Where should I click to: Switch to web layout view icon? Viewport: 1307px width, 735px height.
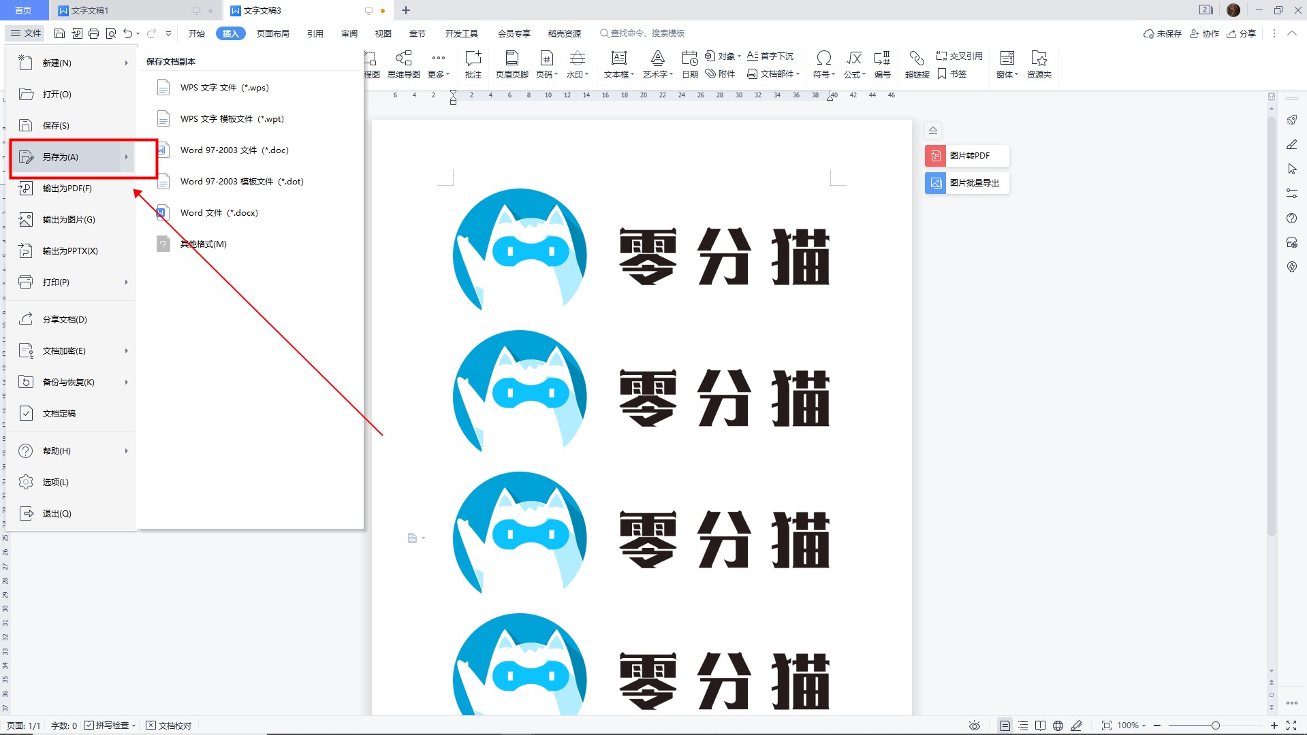click(x=1058, y=725)
